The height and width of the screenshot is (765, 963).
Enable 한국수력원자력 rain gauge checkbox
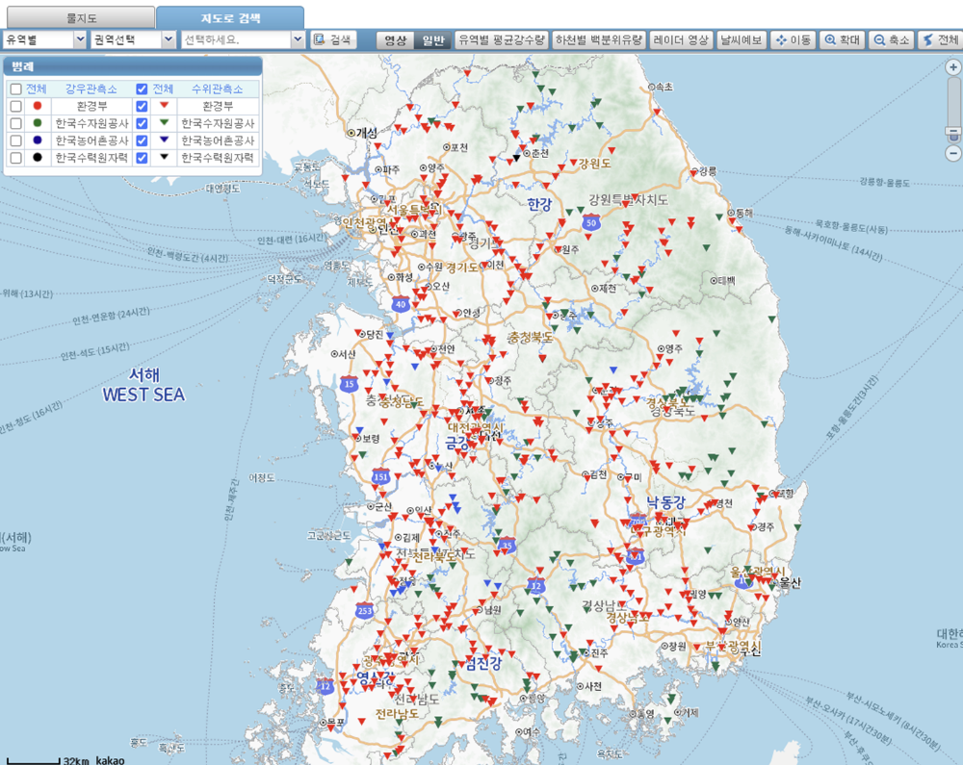click(16, 158)
